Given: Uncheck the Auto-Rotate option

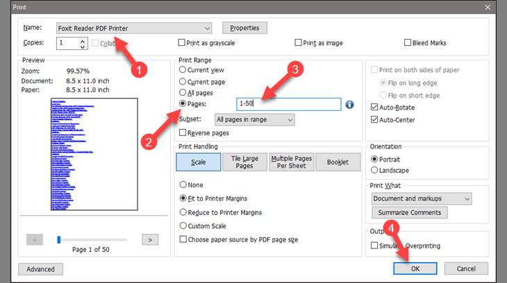Looking at the screenshot, I should tap(376, 108).
